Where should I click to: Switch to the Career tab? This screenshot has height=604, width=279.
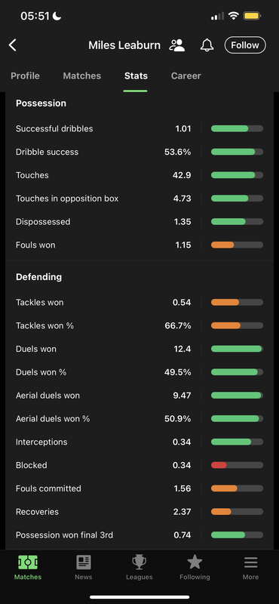[x=185, y=76]
